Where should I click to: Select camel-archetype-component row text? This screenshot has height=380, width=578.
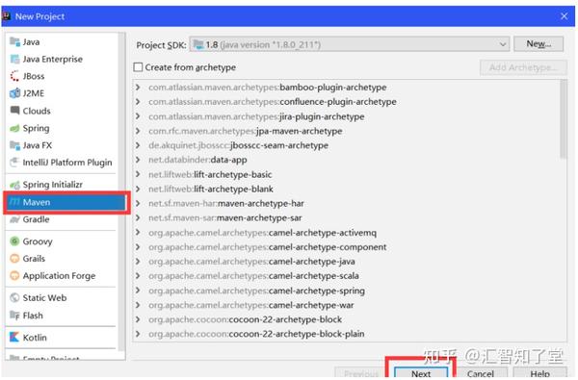click(x=267, y=247)
